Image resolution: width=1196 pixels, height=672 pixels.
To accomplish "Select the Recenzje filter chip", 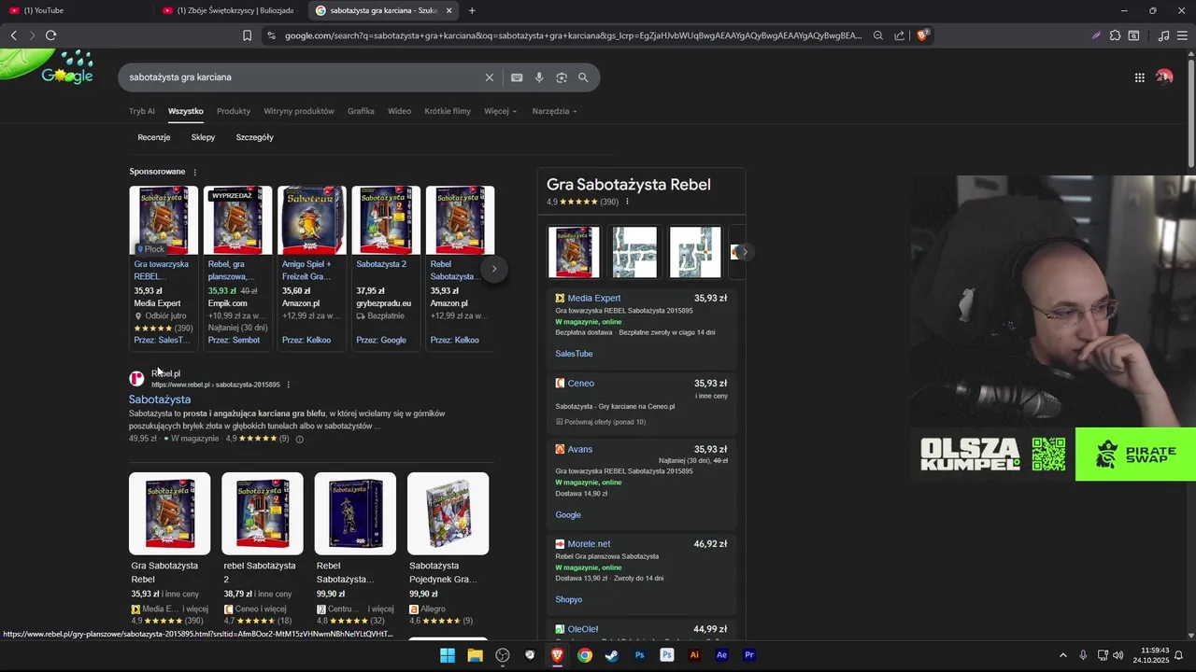I will (x=154, y=137).
